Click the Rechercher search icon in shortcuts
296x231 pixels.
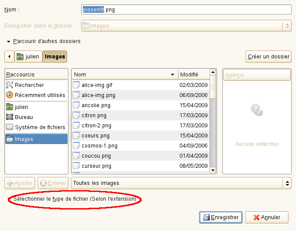10,85
